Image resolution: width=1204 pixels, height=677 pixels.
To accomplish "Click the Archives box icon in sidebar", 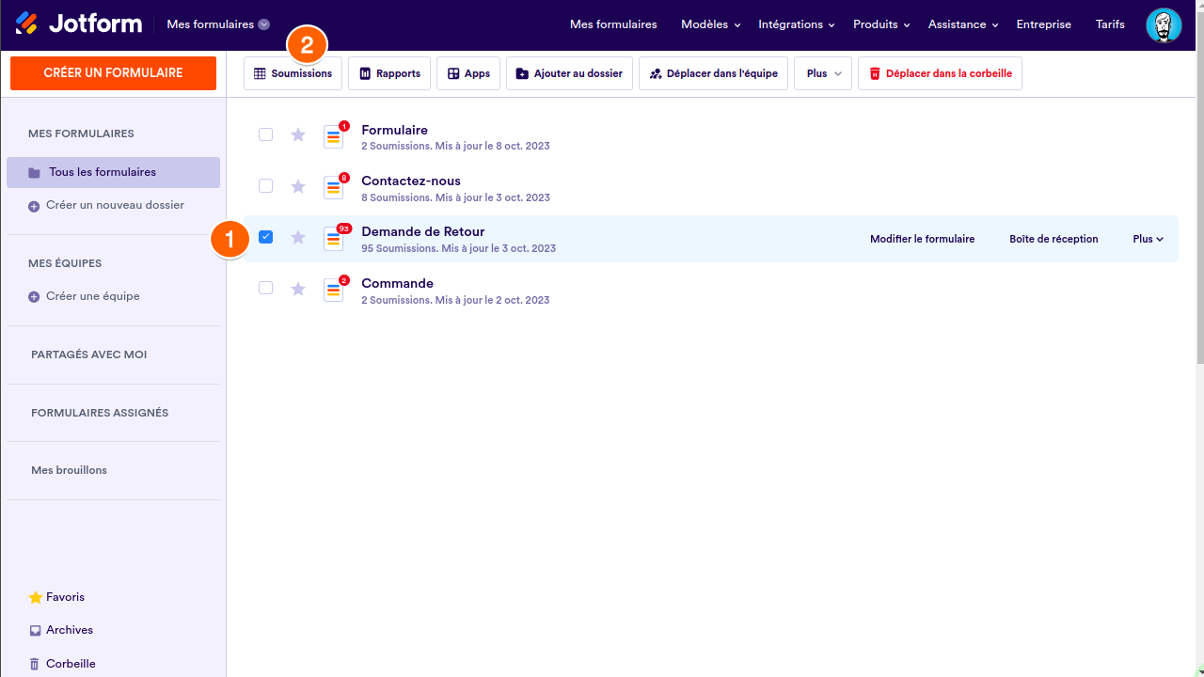I will pyautogui.click(x=36, y=631).
